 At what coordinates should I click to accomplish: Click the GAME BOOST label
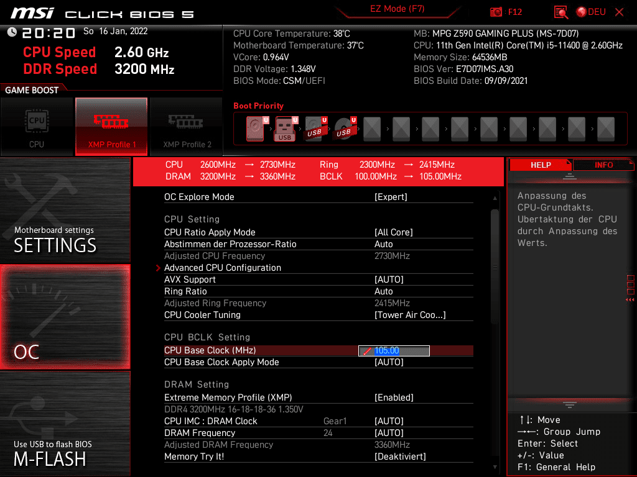pyautogui.click(x=32, y=90)
